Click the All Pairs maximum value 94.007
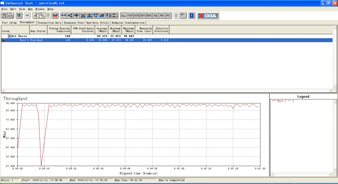Viewport: 338px width, 184px height. [129, 36]
